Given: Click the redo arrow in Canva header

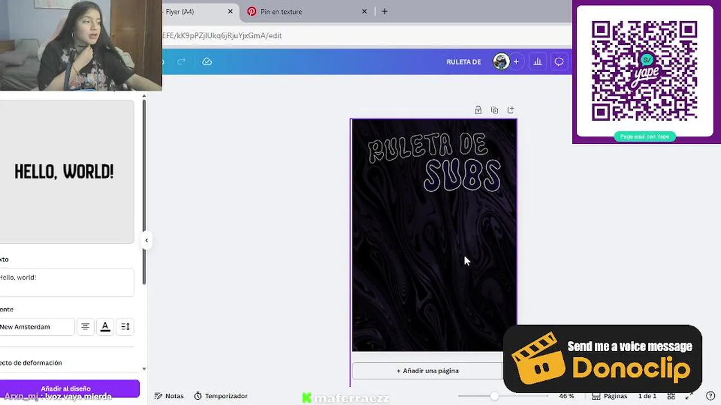Looking at the screenshot, I should (181, 62).
